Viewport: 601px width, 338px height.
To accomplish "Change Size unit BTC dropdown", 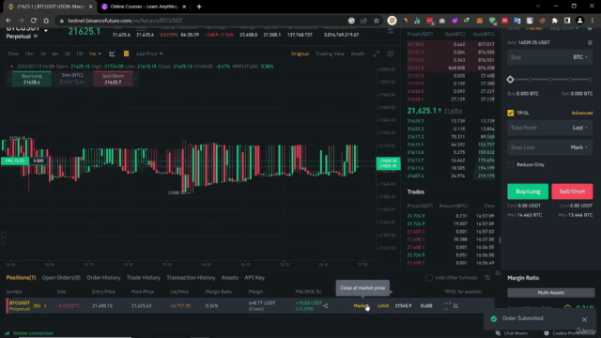I will click(x=580, y=57).
